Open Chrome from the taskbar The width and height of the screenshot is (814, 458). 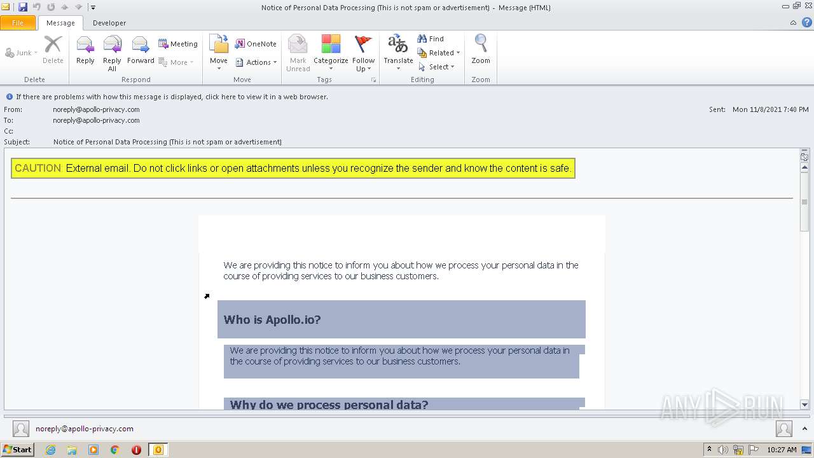click(114, 450)
